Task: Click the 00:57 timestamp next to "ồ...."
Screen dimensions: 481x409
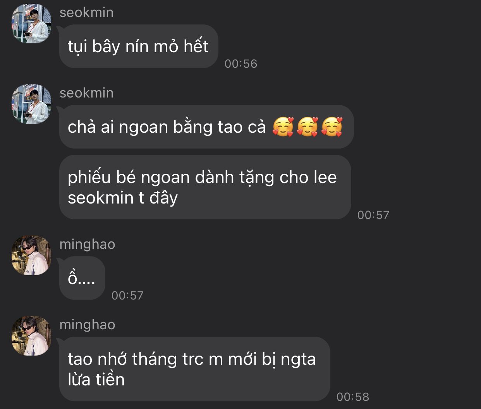Action: 127,295
